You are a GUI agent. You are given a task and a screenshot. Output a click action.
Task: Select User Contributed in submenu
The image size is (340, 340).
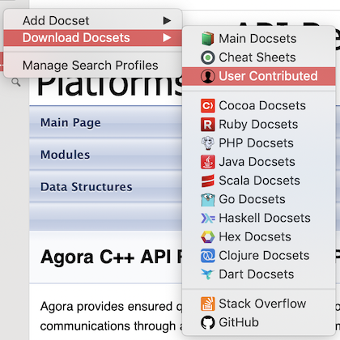[259, 76]
